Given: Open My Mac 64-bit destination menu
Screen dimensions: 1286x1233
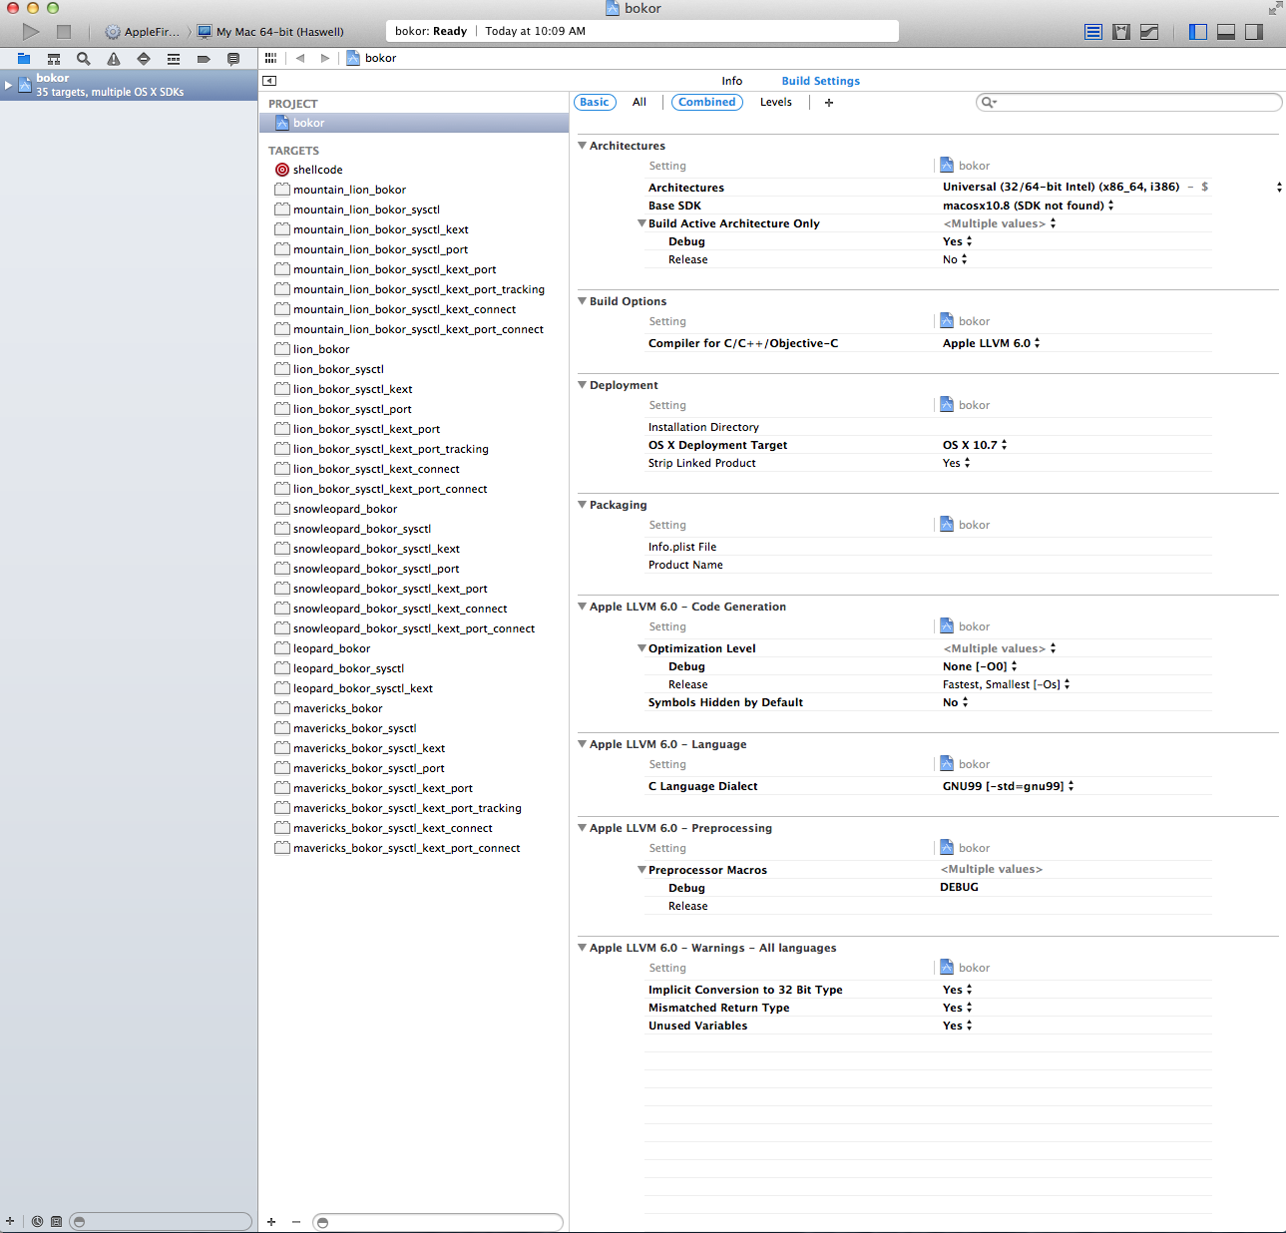Looking at the screenshot, I should [x=270, y=32].
